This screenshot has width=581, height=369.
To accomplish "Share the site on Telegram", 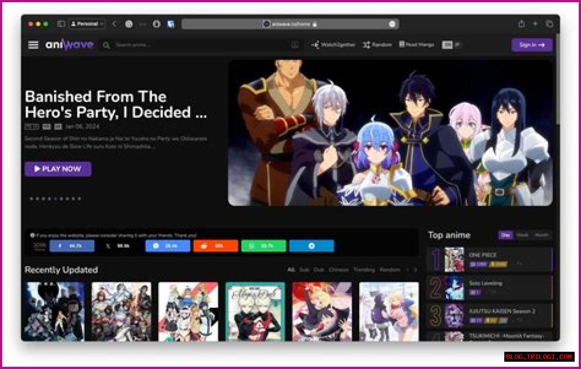I will pyautogui.click(x=311, y=246).
